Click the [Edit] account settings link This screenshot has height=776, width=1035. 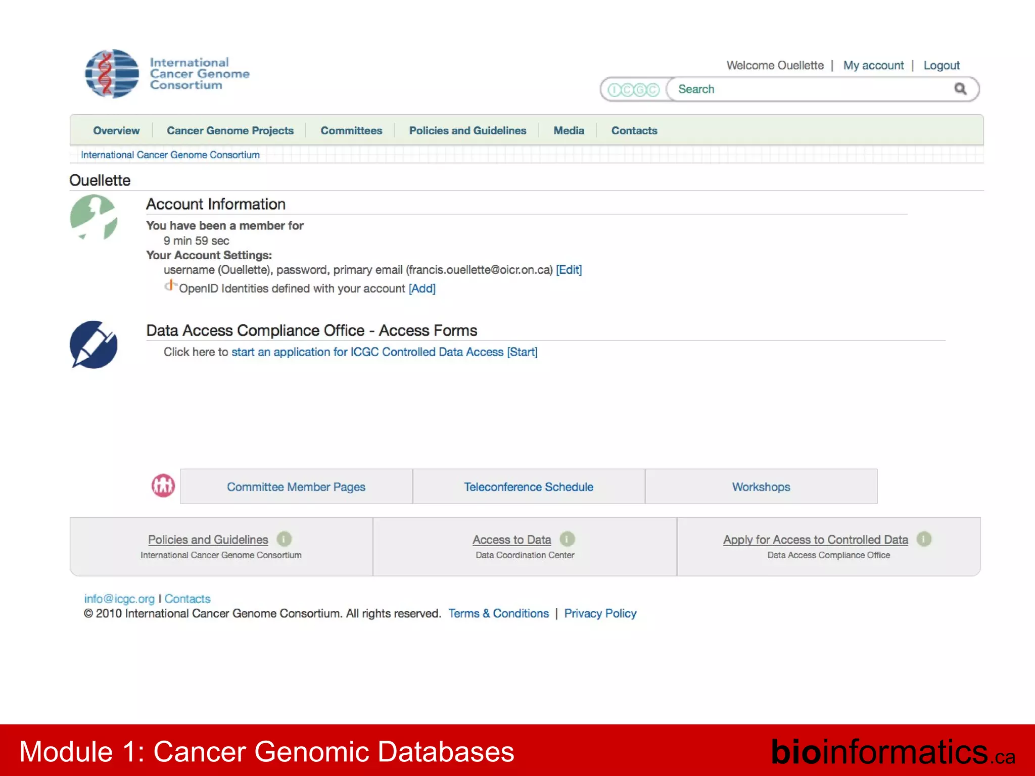coord(569,270)
